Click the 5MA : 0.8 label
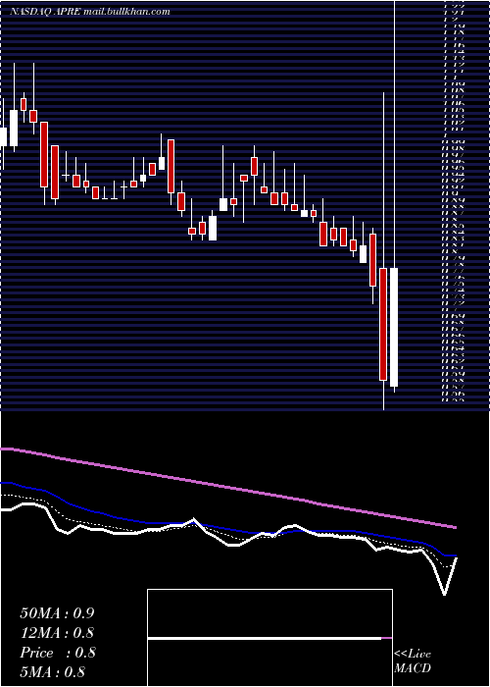The image size is (490, 687). tap(53, 672)
